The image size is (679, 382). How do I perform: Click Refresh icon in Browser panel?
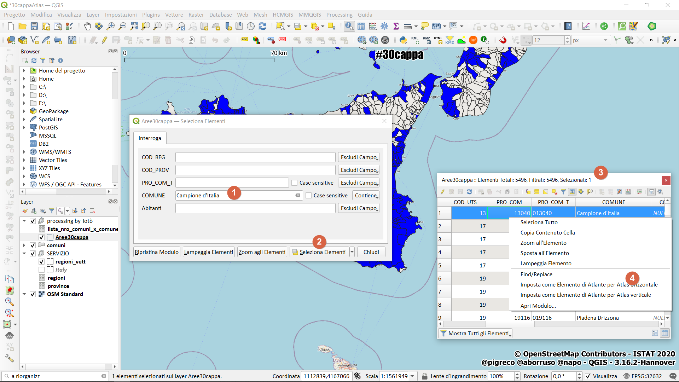(x=34, y=60)
